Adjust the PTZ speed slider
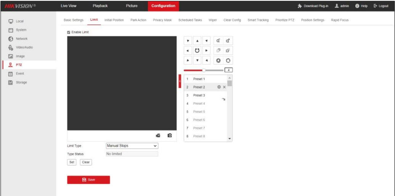 click(x=204, y=70)
